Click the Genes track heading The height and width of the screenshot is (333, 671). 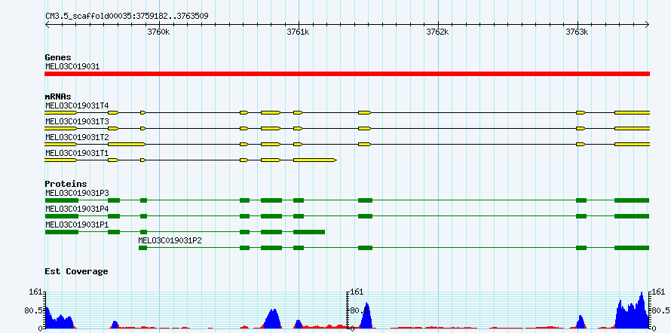pyautogui.click(x=58, y=57)
